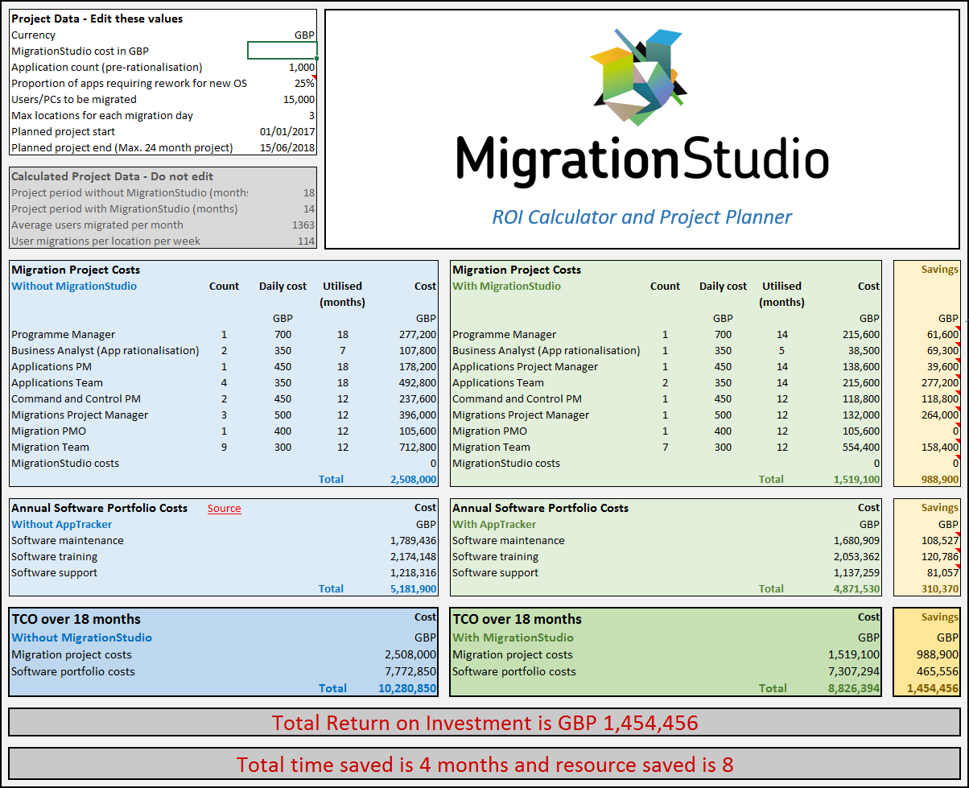The image size is (969, 788).
Task: Select Project period with MigrationStudio value 14
Action: [309, 209]
